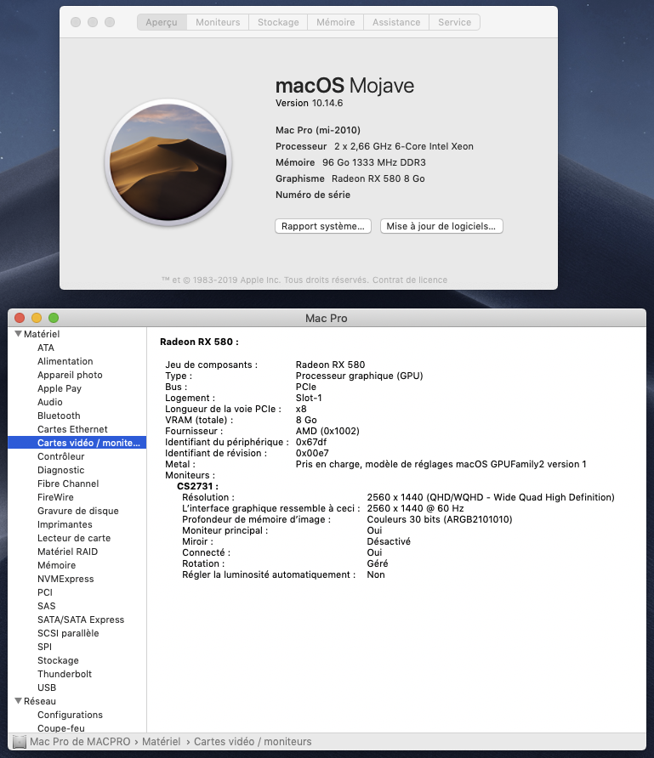
Task: Minimize the Mac Pro window with yellow button
Action: tap(37, 318)
